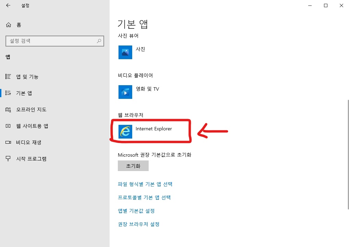Open 파일 형식별 기본 앱 선택 link

(x=145, y=184)
